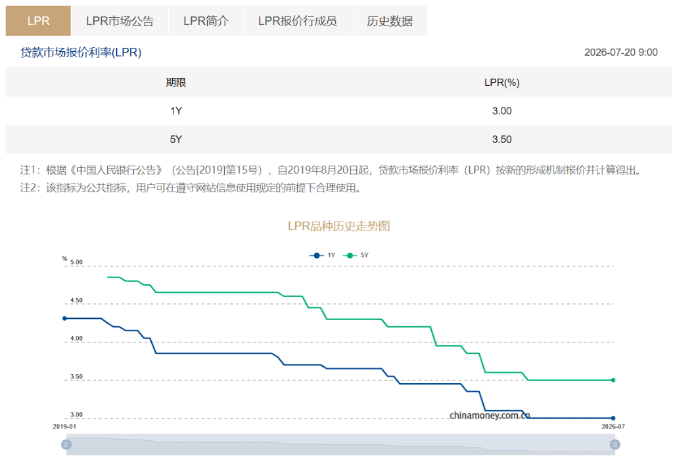The height and width of the screenshot is (475, 673).
Task: Switch to the LPR简介 tab
Action: 206,20
